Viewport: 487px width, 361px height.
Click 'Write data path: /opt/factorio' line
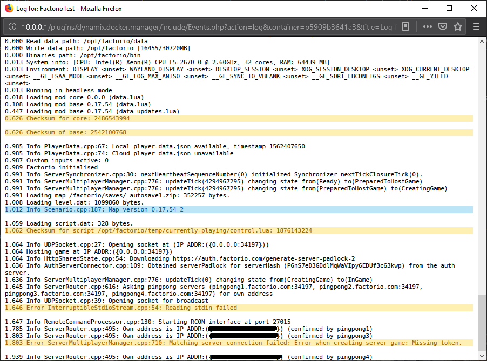click(98, 49)
